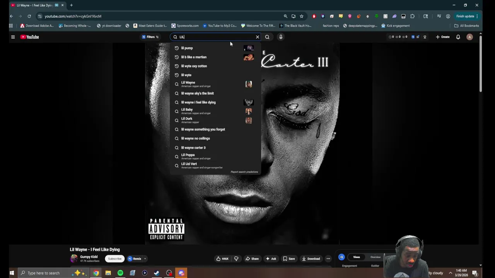The height and width of the screenshot is (278, 495).
Task: Open the 'Kick engagement' bookmark
Action: pos(396,26)
